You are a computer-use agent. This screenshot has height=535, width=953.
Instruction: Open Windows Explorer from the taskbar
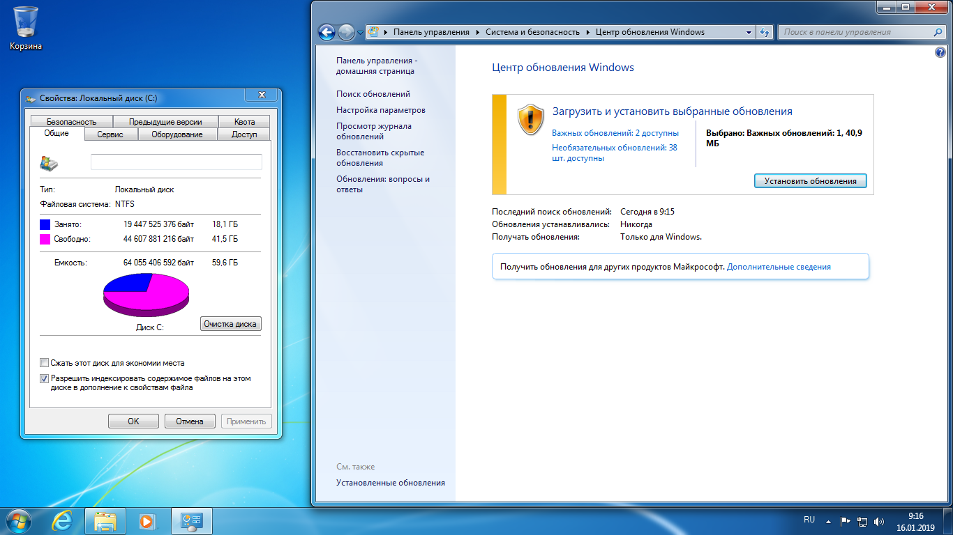pyautogui.click(x=105, y=520)
